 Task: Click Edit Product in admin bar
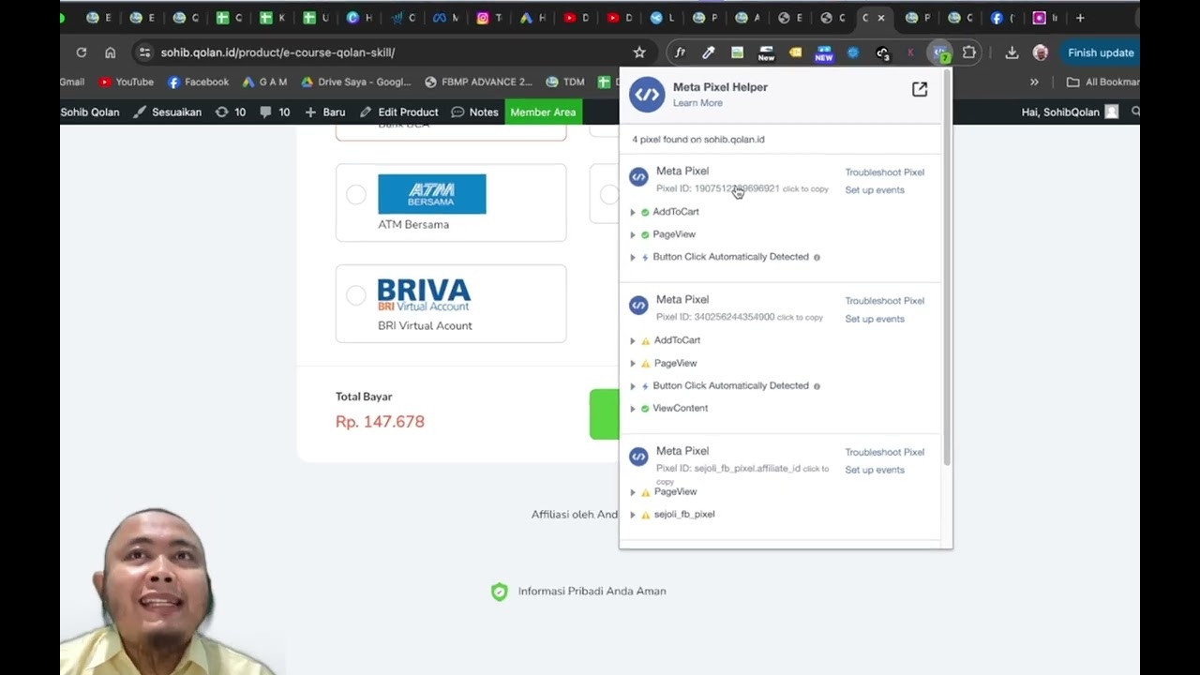(399, 112)
